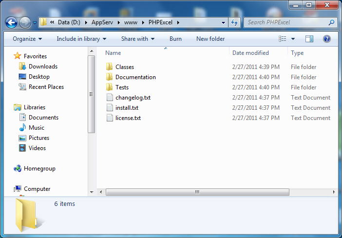Click the Documentation folder name
The image size is (342, 238).
135,77
